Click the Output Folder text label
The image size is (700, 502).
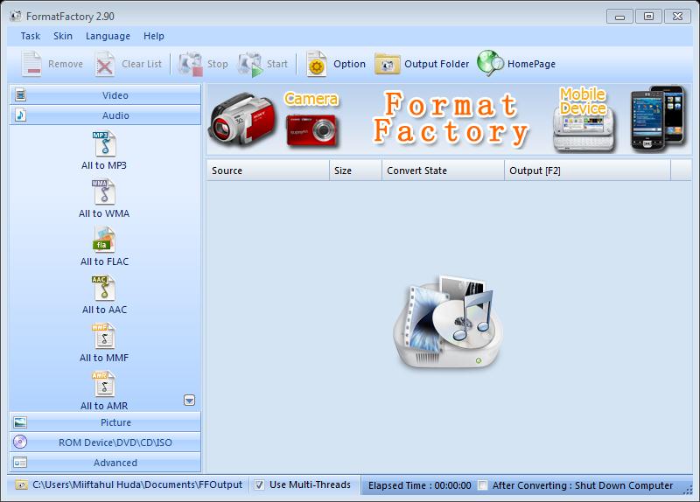pyautogui.click(x=437, y=64)
